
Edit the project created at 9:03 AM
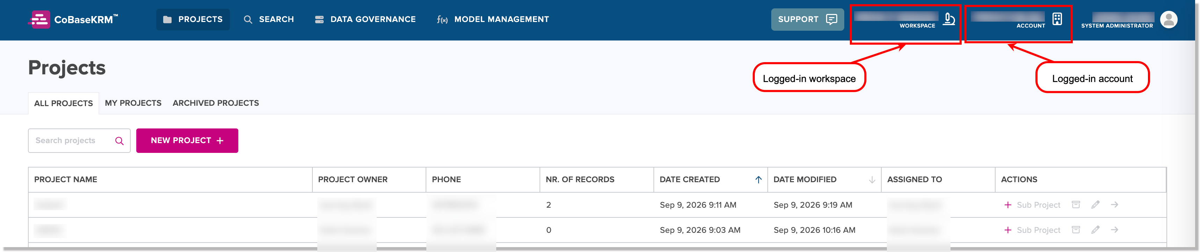point(1095,230)
